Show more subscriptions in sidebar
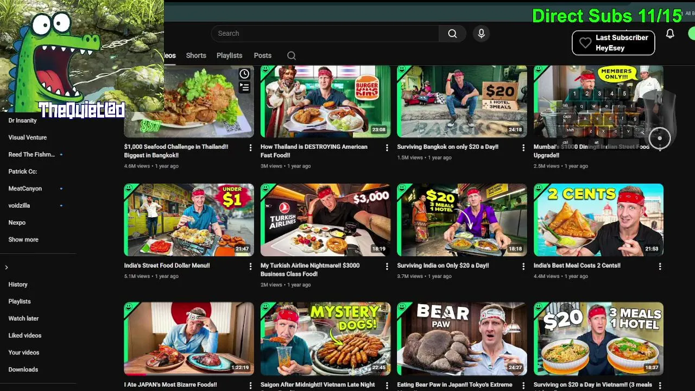Viewport: 695px width, 391px height. tap(23, 239)
